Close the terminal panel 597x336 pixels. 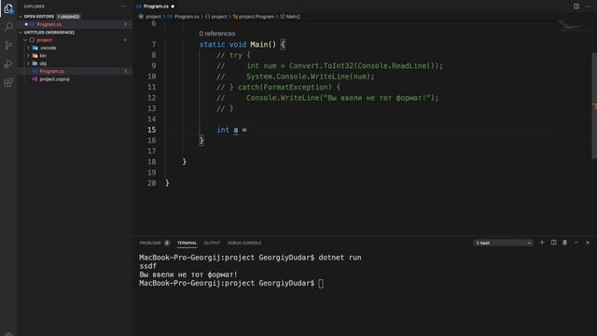pos(588,243)
